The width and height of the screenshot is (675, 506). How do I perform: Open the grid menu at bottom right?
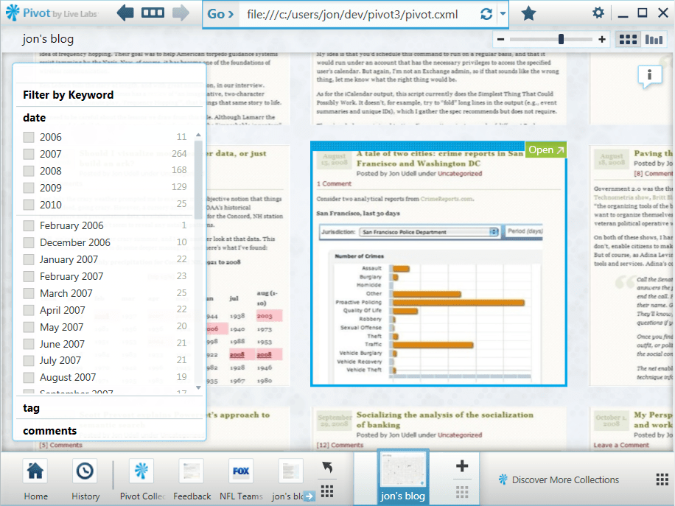point(662,479)
